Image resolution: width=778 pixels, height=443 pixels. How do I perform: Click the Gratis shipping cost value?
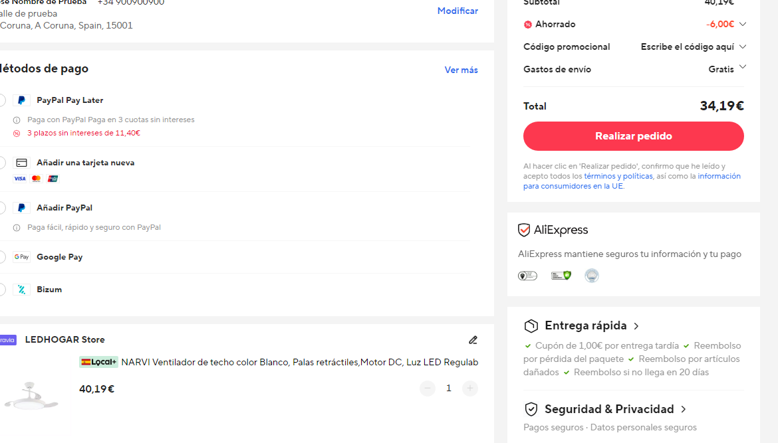(x=721, y=69)
